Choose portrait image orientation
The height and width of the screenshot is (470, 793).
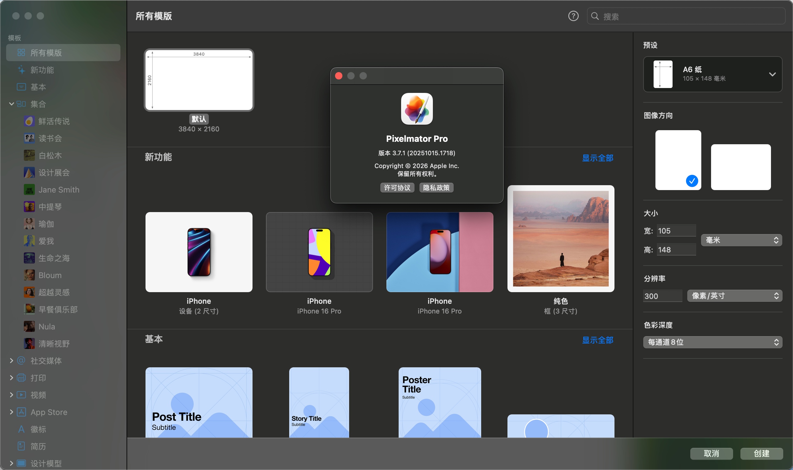pos(678,160)
